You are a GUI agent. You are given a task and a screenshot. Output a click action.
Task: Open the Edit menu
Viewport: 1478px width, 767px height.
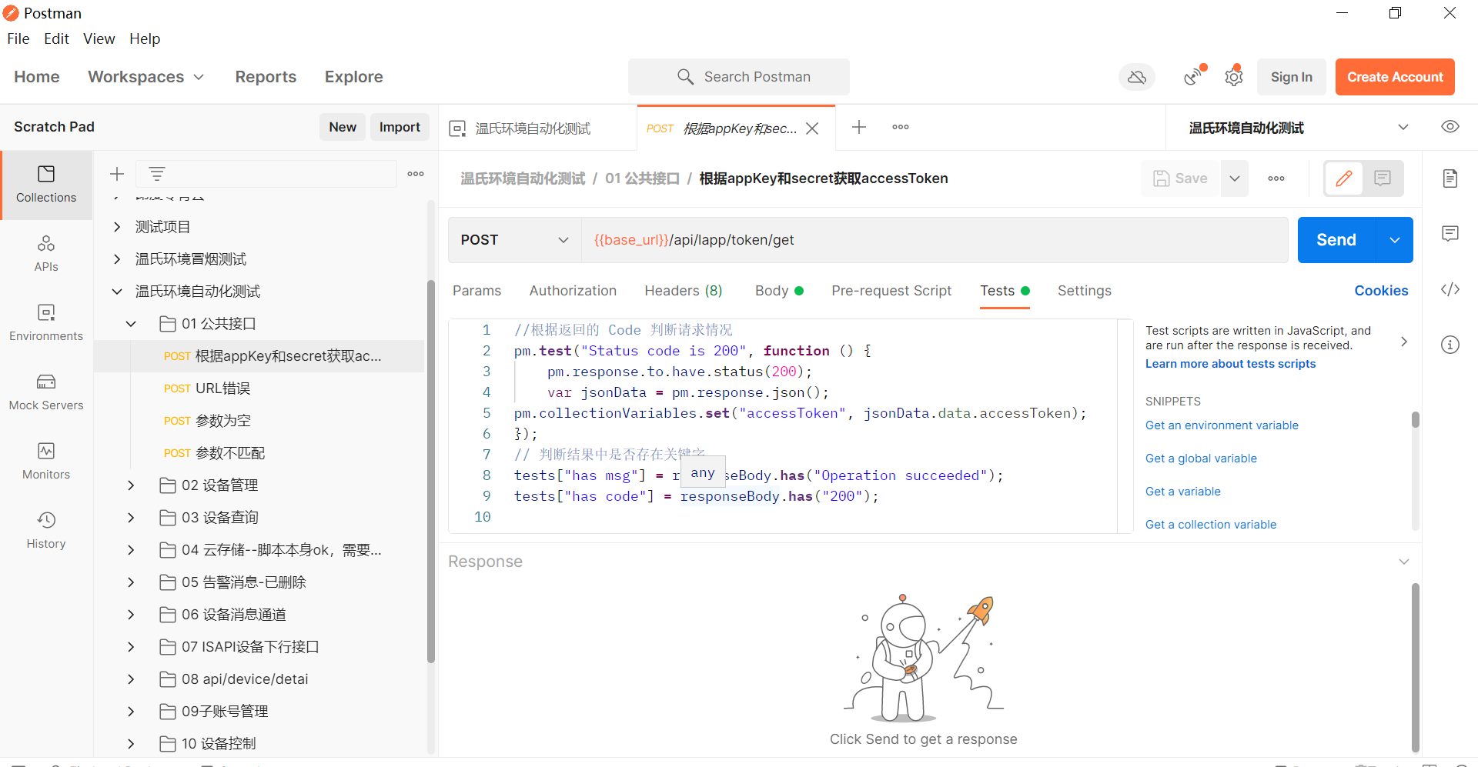pyautogui.click(x=56, y=38)
